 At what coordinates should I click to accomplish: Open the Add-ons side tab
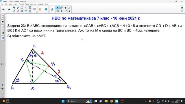[x=3, y=38]
